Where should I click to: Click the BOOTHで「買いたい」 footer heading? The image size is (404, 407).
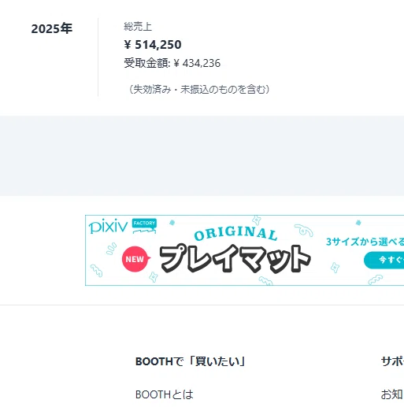(x=191, y=361)
